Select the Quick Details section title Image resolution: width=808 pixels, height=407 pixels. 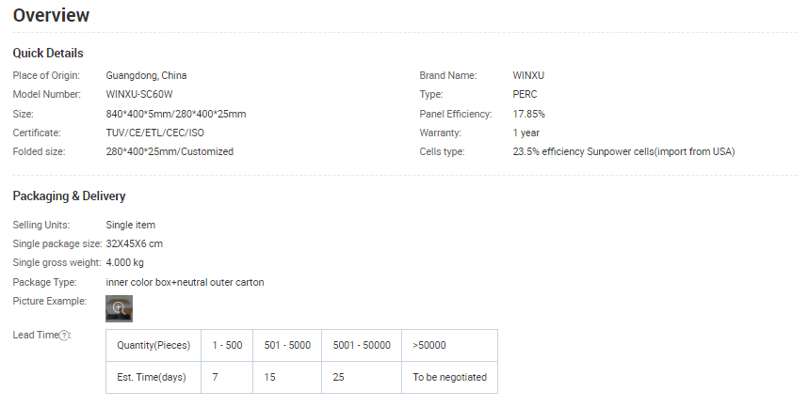coord(48,54)
